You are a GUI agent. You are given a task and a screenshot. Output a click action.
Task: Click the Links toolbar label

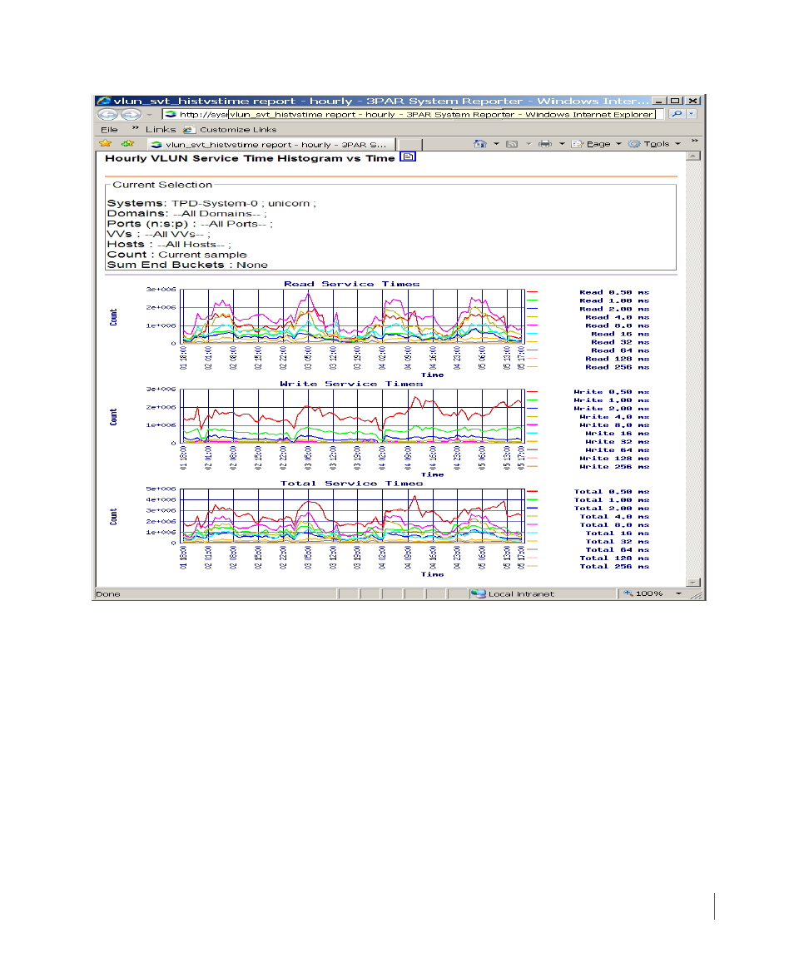(161, 130)
